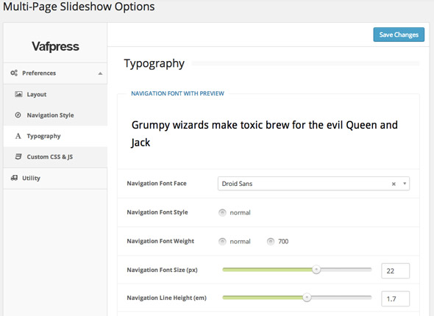Click the Typography letter A icon
The image size is (434, 316).
point(18,136)
